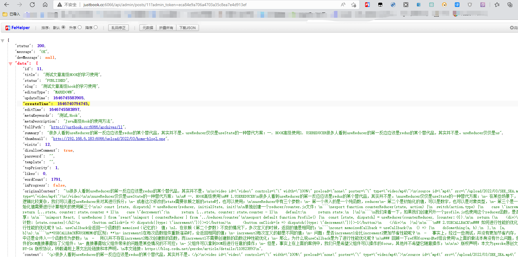This screenshot has height=257, width=518.
Task: Click the purple extension icon
Action: (x=483, y=5)
